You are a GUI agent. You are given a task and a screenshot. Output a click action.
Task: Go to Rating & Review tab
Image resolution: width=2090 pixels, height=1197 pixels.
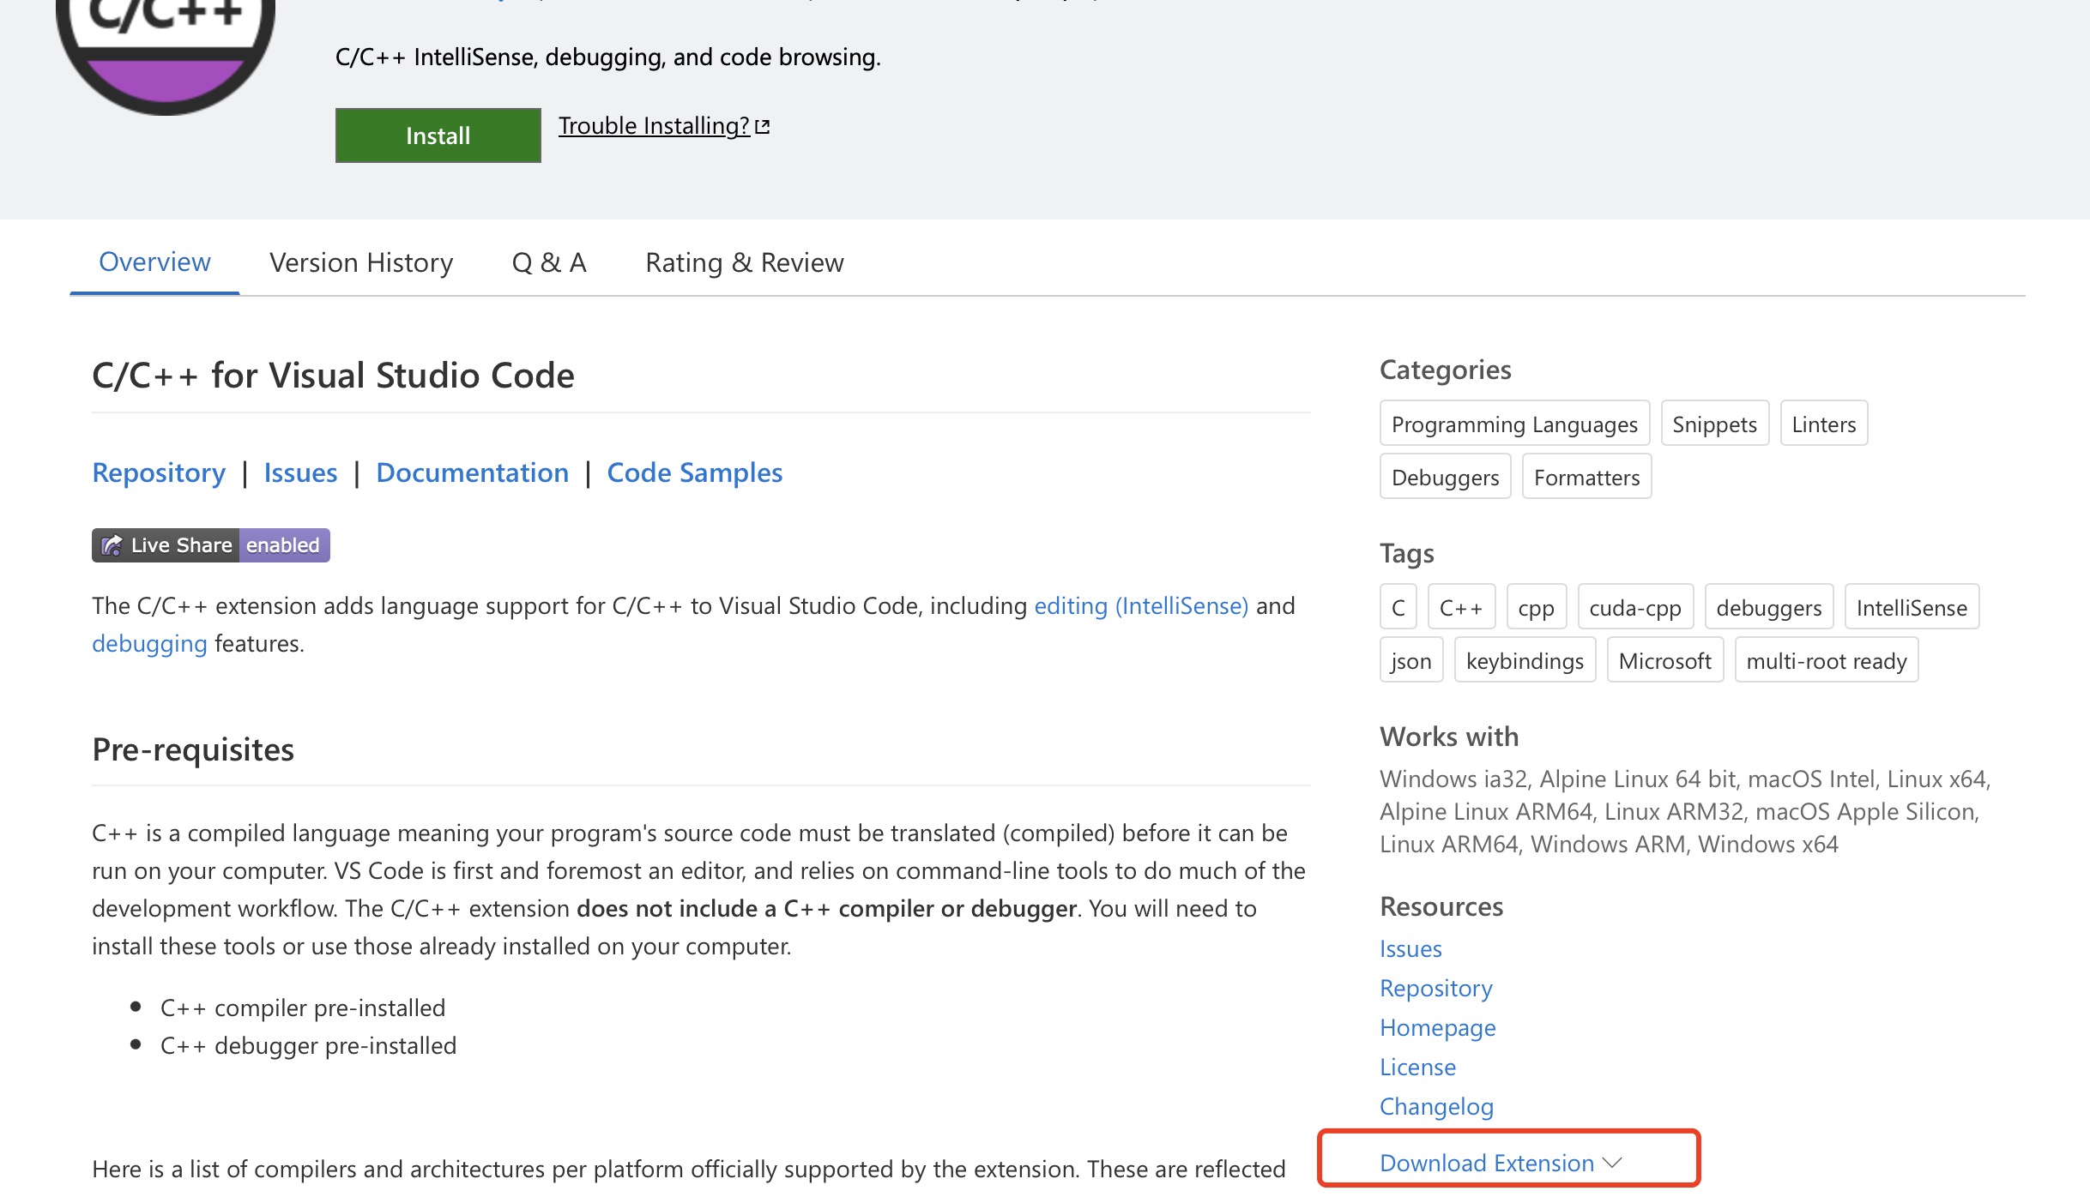pos(744,262)
